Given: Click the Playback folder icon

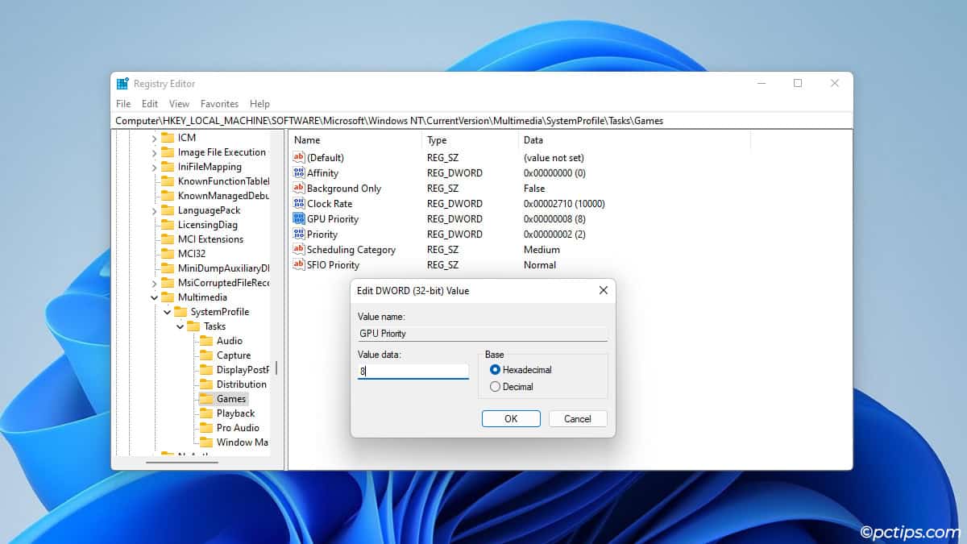Looking at the screenshot, I should [x=206, y=413].
